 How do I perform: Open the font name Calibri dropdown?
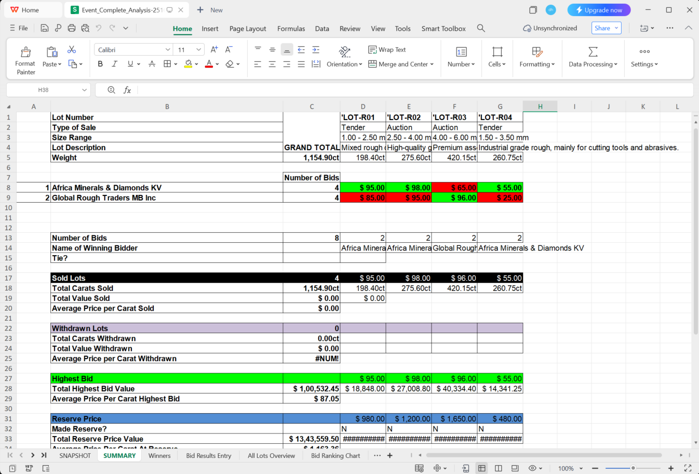pos(168,49)
